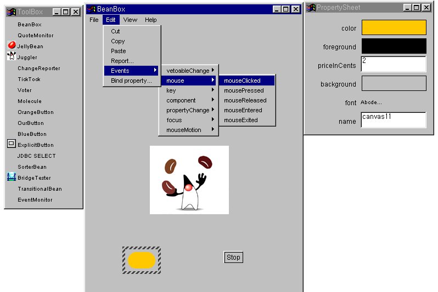Select the Juggler icon in ToolBox
The width and height of the screenshot is (438, 292).
click(x=11, y=56)
